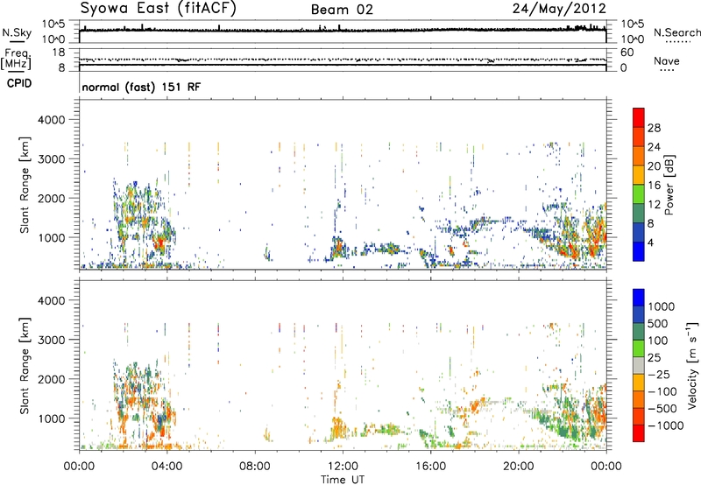Click the 'Velocity [m s-1]' colorbar label
Screen dimensions: 701x485
(692, 365)
